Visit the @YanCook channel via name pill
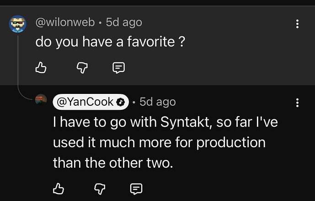Screen dimensions: 315x201 91,102
